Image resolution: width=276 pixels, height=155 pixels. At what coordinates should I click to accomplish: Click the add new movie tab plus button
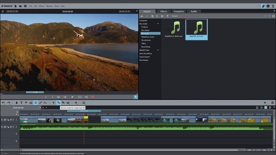coord(43,108)
